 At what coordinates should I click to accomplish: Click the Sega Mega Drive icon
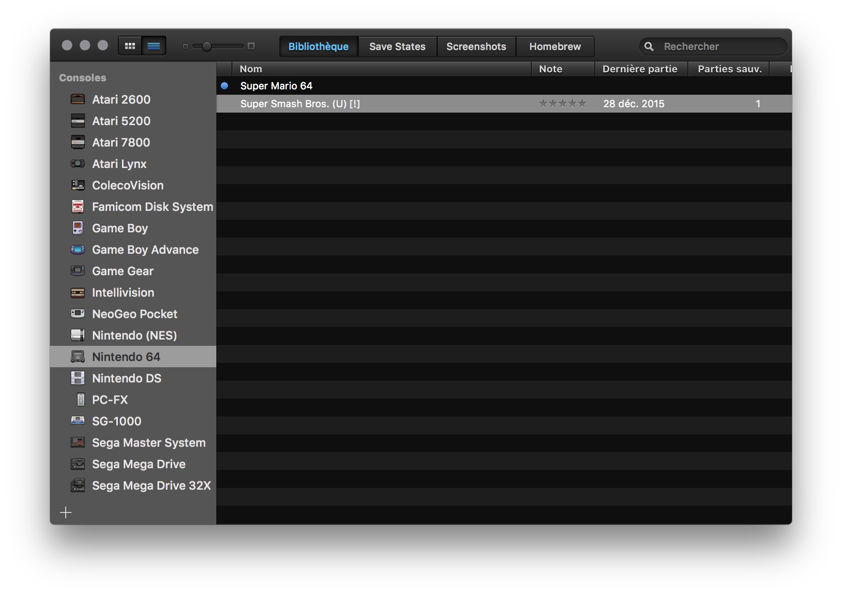click(78, 464)
